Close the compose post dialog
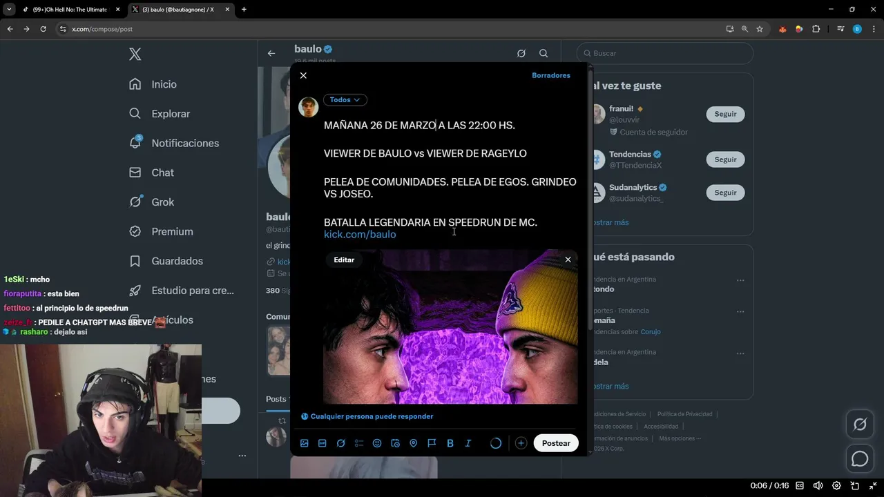Image resolution: width=884 pixels, height=497 pixels. tap(303, 75)
